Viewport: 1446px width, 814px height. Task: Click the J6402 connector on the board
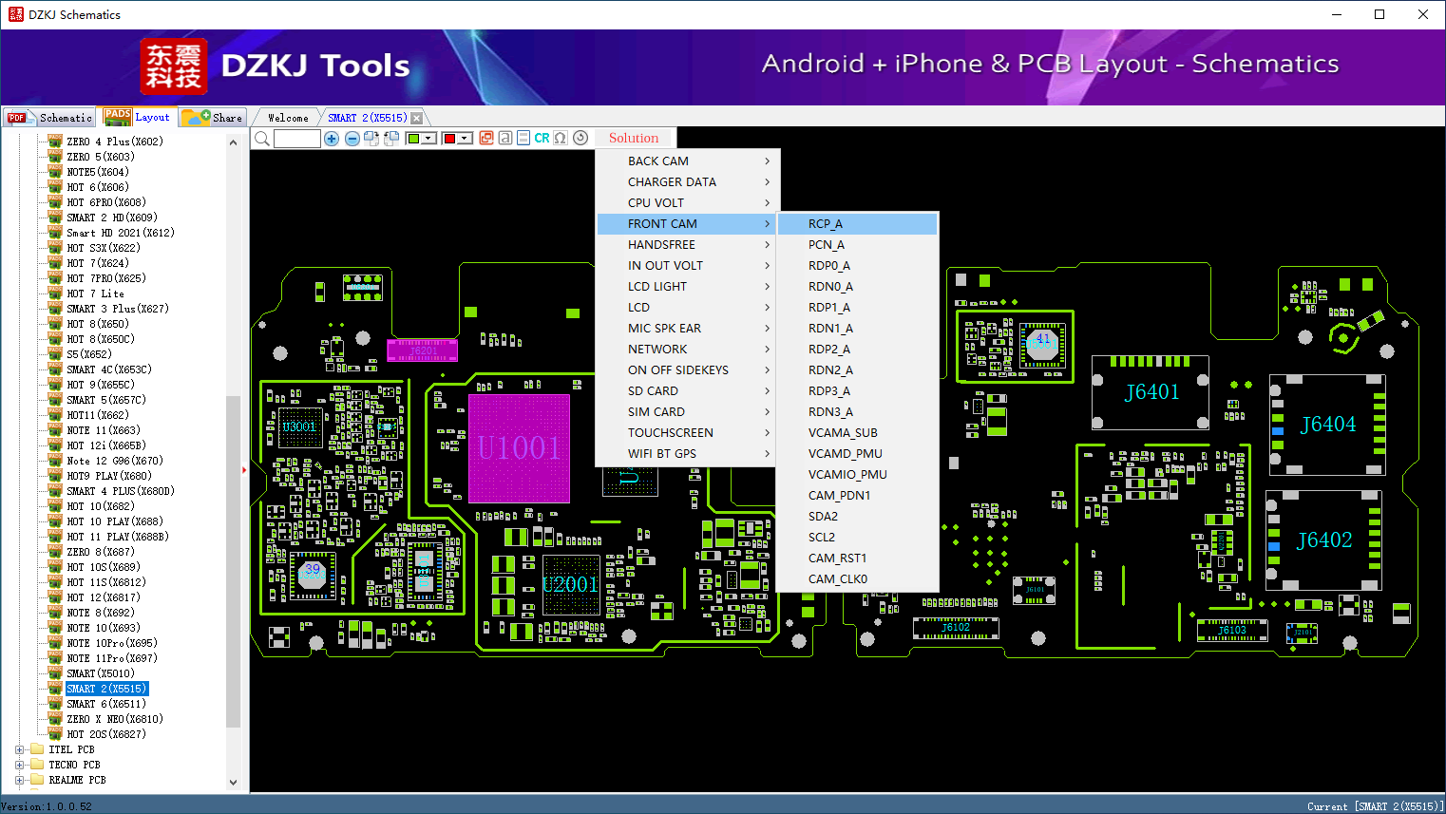coord(1323,540)
